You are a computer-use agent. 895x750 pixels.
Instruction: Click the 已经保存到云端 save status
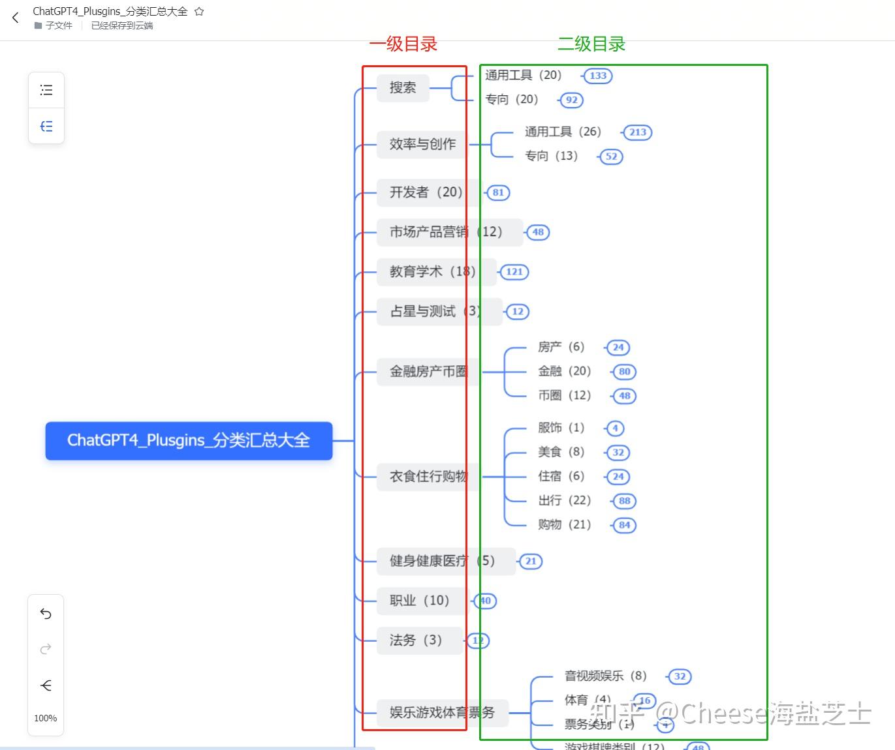[x=122, y=25]
